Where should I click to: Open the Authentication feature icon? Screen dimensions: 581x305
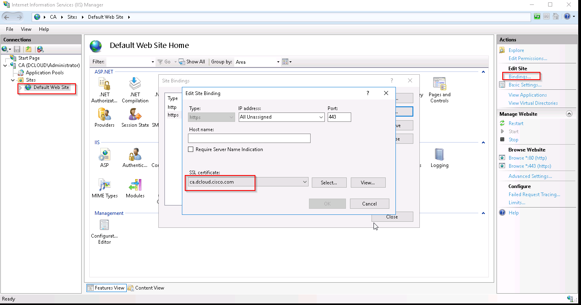(x=135, y=155)
